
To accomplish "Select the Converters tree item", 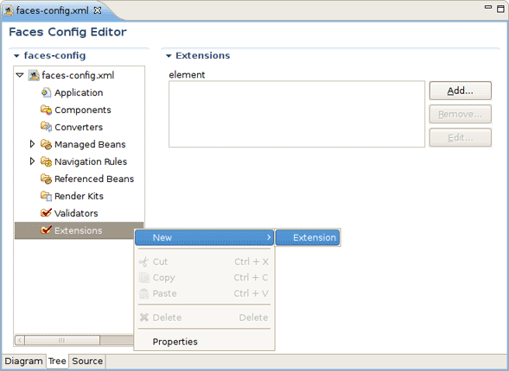I will click(x=79, y=127).
